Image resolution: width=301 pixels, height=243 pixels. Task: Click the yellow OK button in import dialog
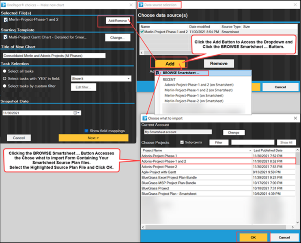tap(253, 237)
